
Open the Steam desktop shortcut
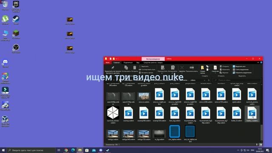(x=16, y=20)
